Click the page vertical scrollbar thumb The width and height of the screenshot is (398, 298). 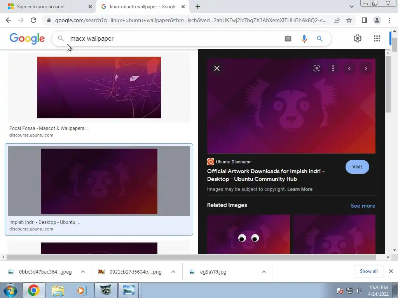tap(395, 44)
